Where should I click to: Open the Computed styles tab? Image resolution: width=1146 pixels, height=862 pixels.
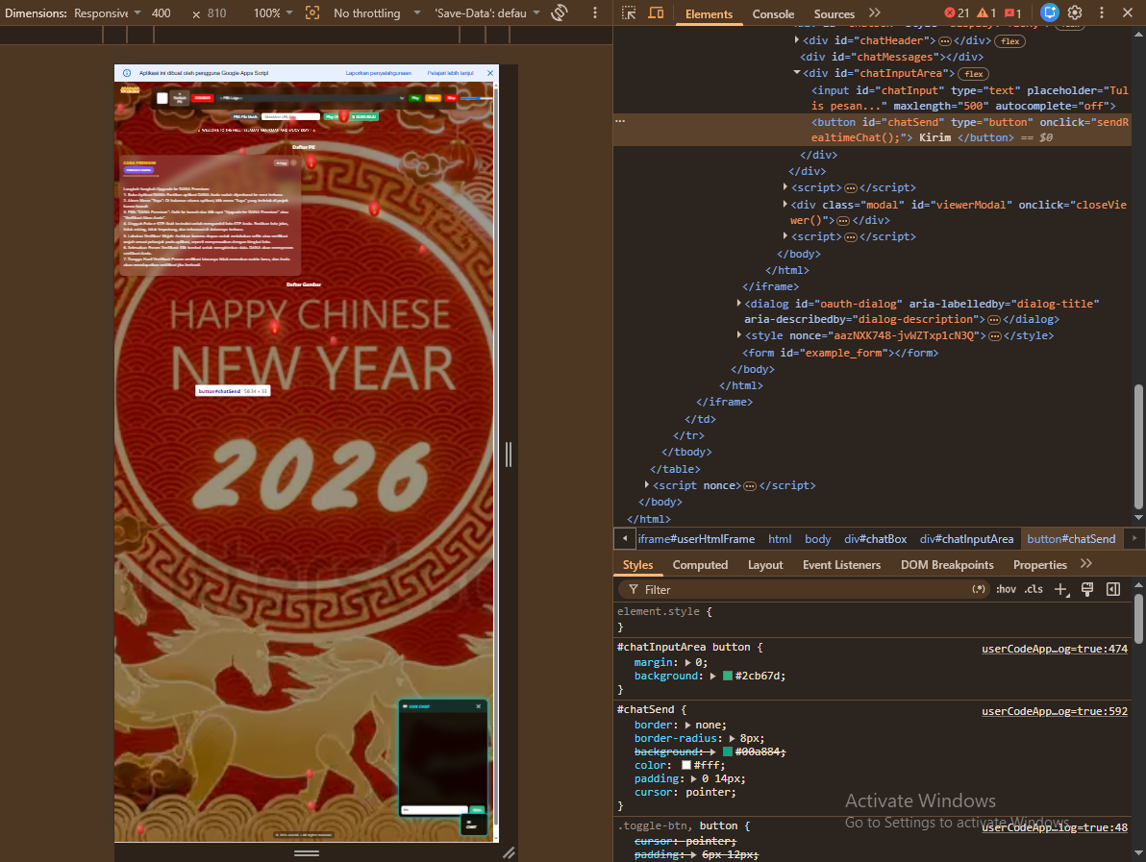[x=700, y=565]
